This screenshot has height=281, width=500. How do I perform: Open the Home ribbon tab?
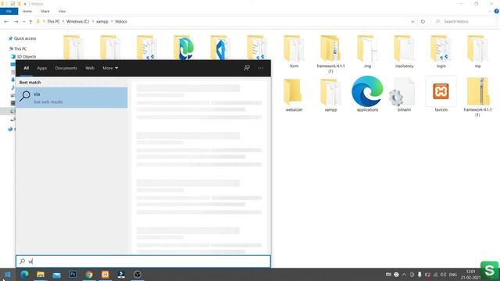click(x=27, y=11)
